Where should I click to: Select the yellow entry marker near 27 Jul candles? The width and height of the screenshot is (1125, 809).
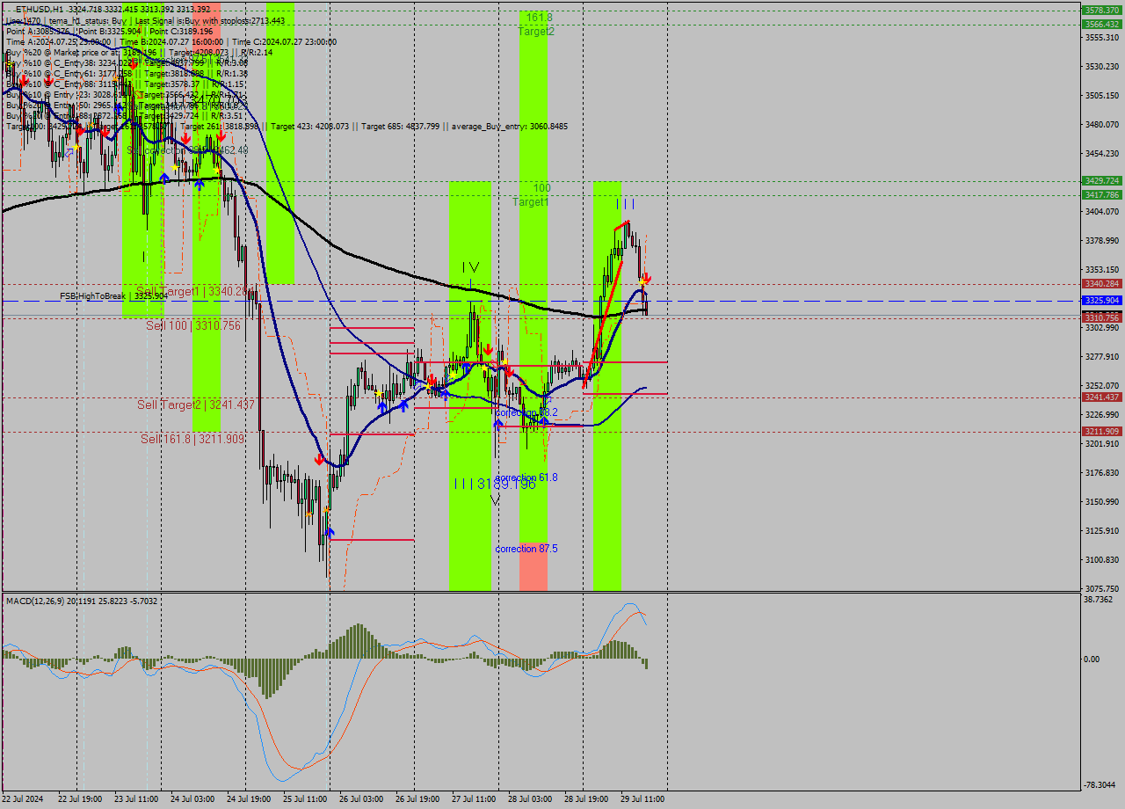pos(484,368)
